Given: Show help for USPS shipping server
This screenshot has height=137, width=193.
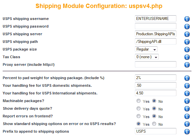Looking at the screenshot, I should [187, 34].
